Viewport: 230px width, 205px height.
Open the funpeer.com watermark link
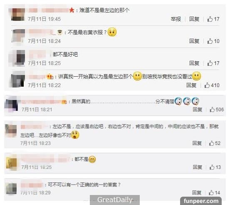[x=201, y=201]
